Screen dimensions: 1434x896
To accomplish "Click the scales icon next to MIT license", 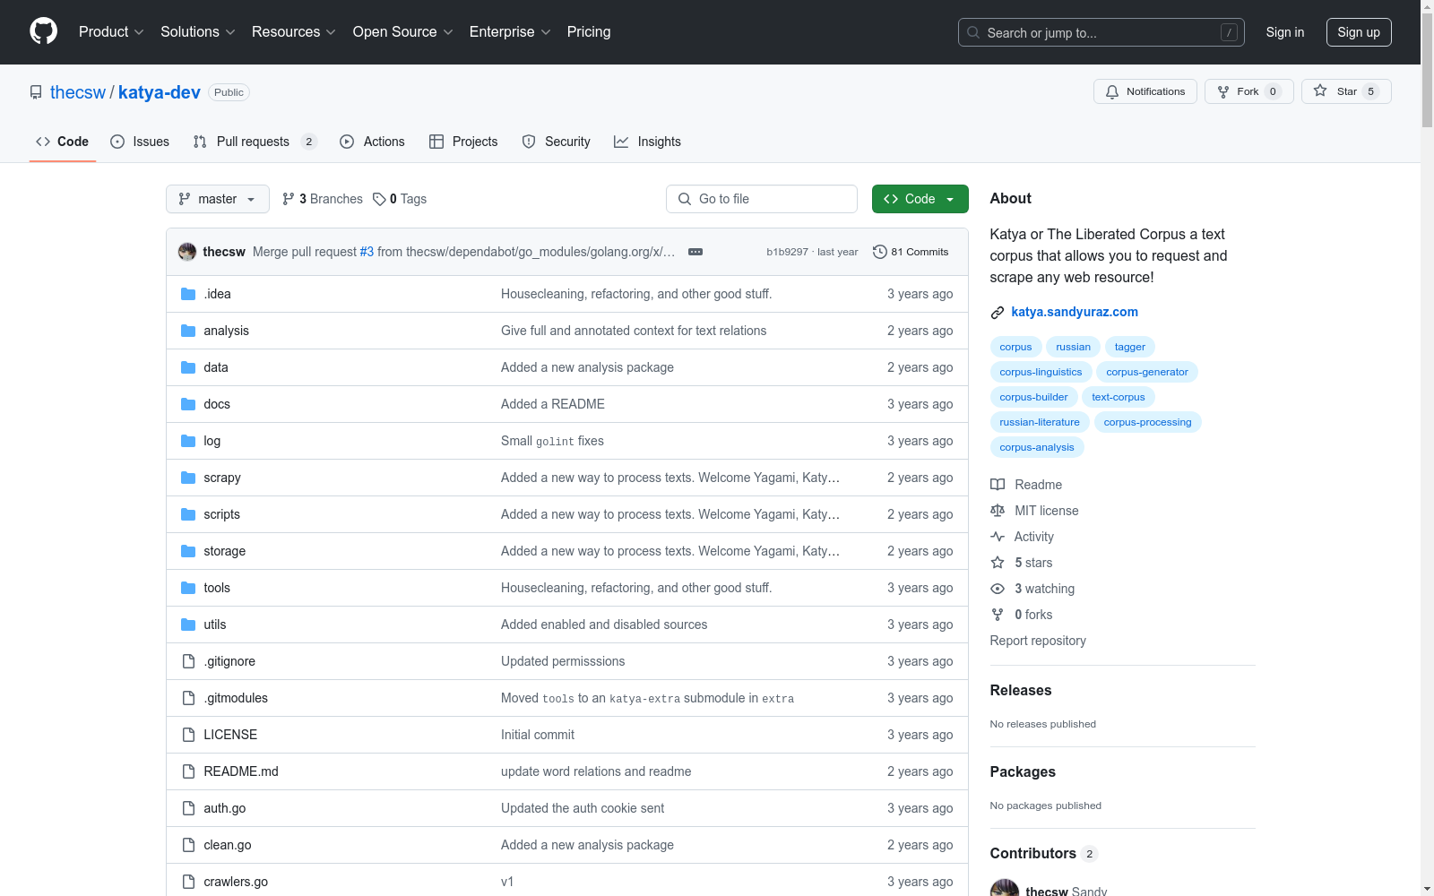I will click(x=998, y=511).
